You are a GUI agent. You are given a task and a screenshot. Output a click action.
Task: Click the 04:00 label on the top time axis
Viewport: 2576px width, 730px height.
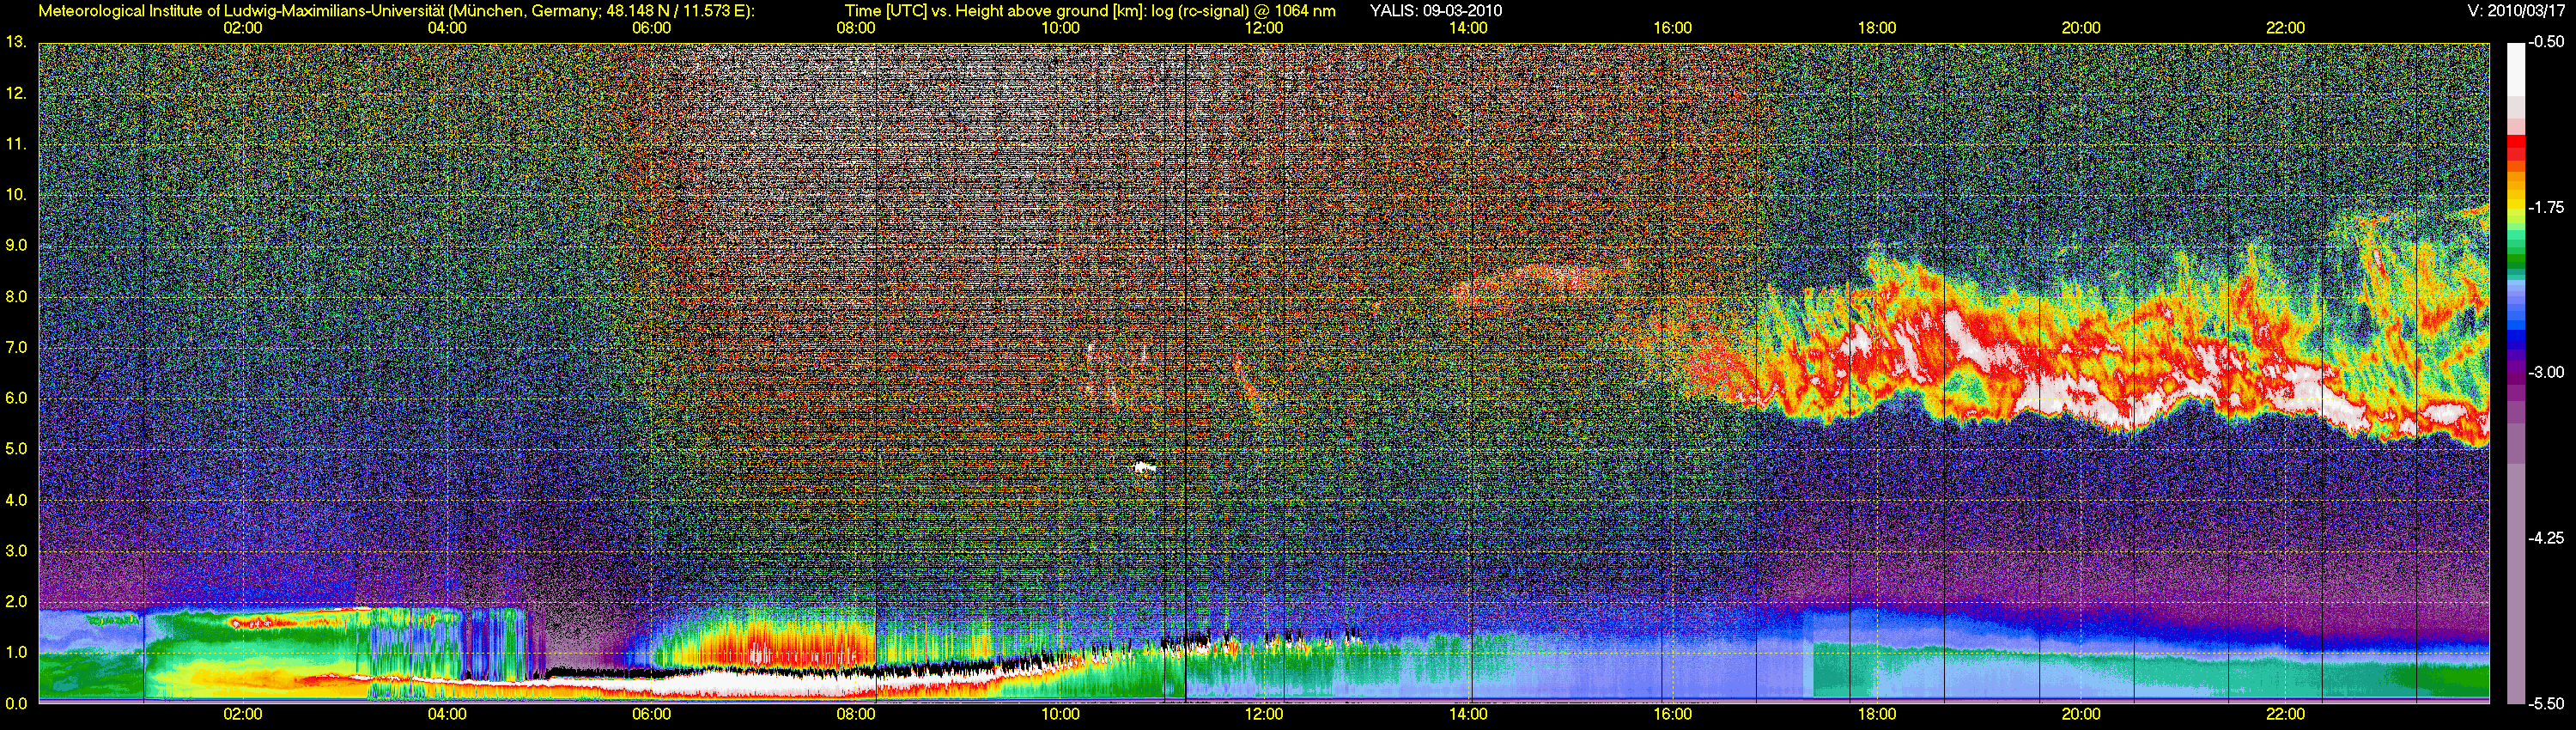tap(447, 28)
